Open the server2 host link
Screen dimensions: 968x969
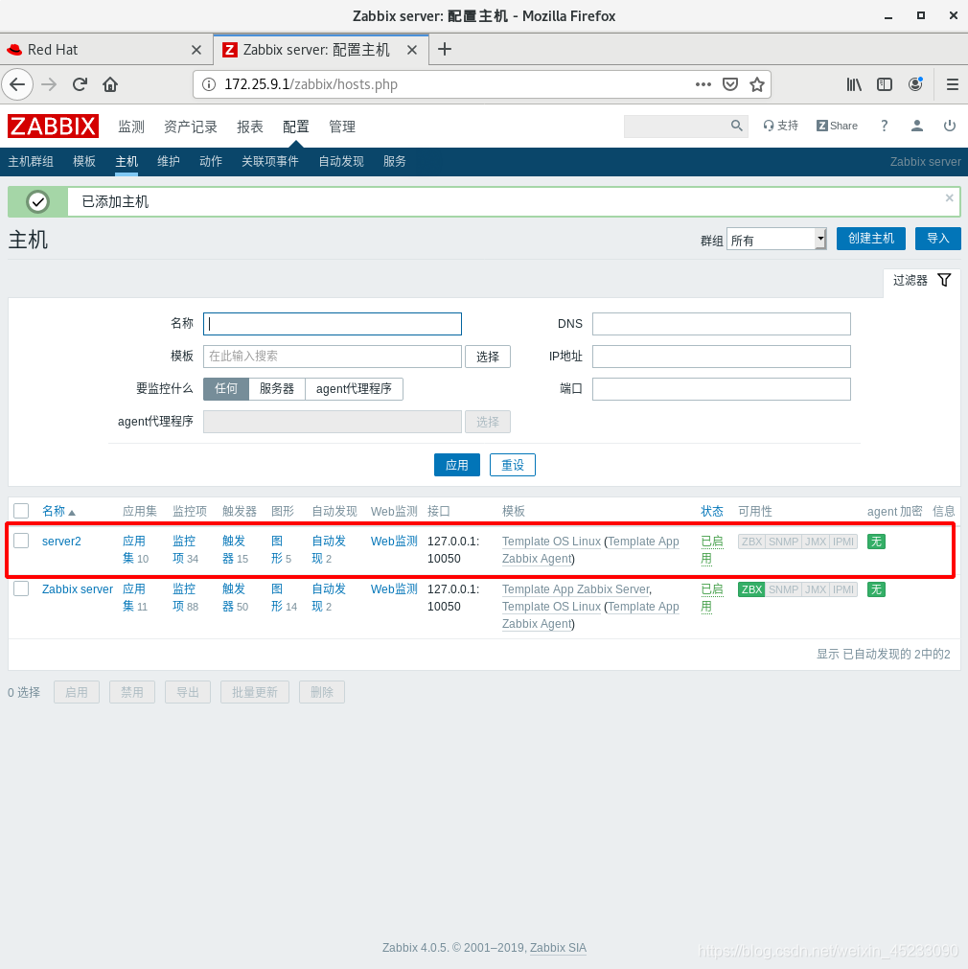pyautogui.click(x=61, y=542)
